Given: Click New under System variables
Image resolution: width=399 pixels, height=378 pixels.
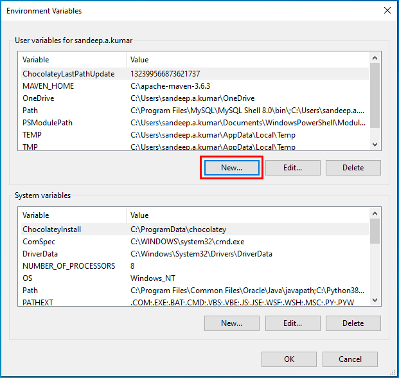Looking at the screenshot, I should pyautogui.click(x=232, y=323).
